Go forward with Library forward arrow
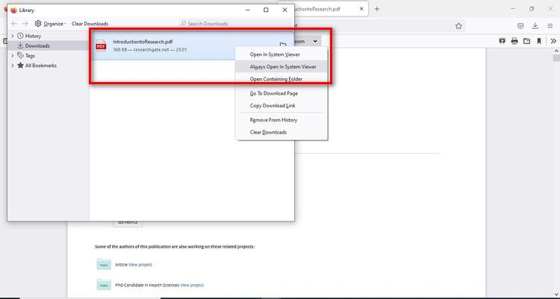 pos(25,24)
